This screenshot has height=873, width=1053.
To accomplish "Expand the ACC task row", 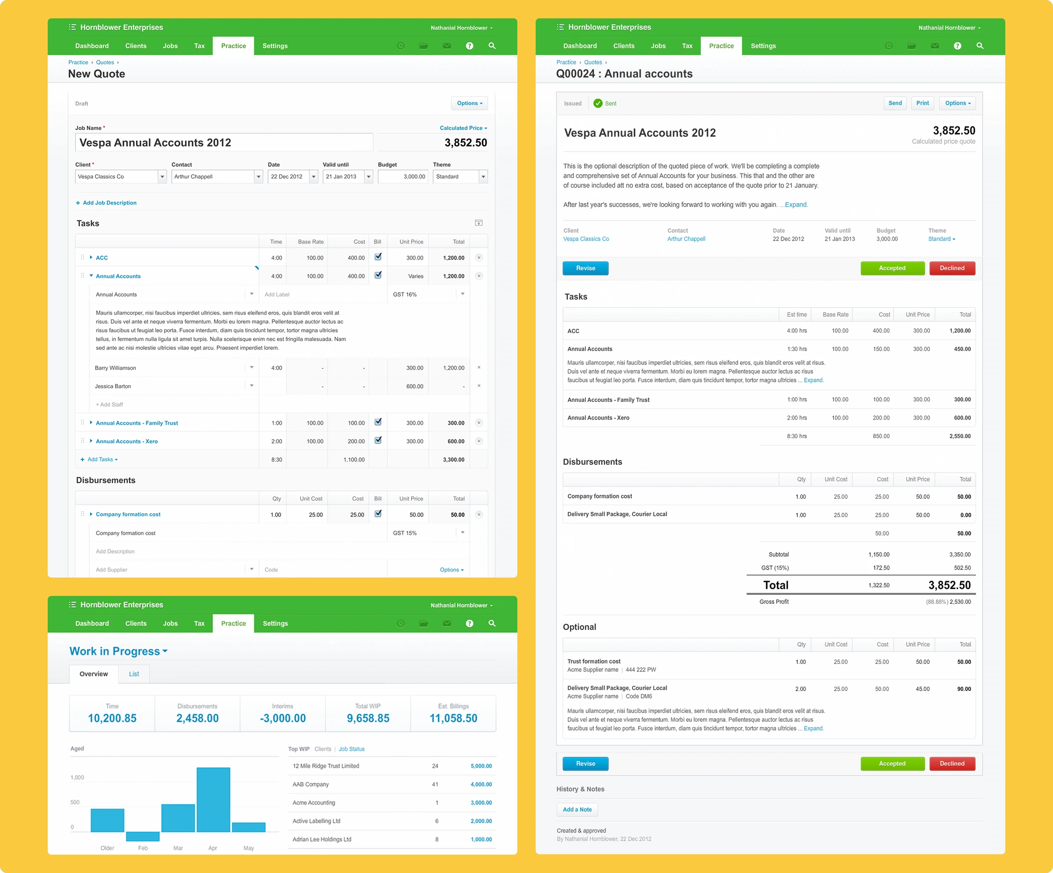I will point(91,258).
